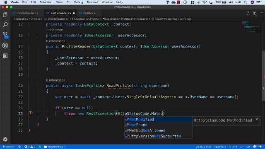This screenshot has height=149, width=265.
Task: Change encoding via UTF-8
Action: [x=233, y=147]
